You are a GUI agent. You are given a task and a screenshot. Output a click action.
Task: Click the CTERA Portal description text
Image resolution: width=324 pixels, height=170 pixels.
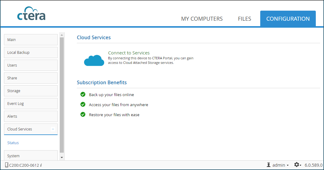[x=151, y=61]
